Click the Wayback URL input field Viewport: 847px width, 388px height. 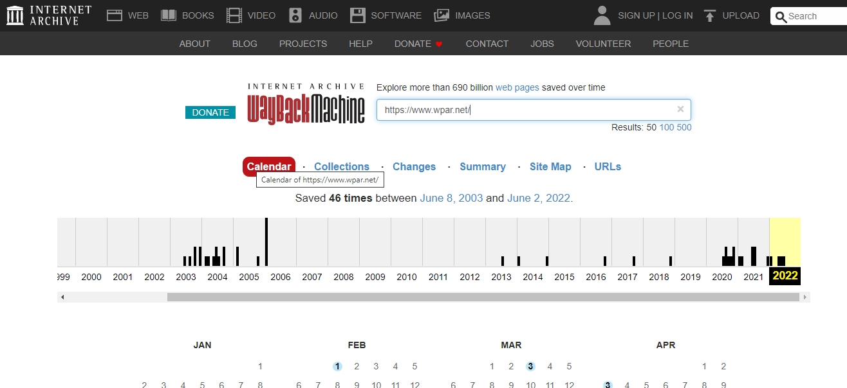[x=534, y=110]
